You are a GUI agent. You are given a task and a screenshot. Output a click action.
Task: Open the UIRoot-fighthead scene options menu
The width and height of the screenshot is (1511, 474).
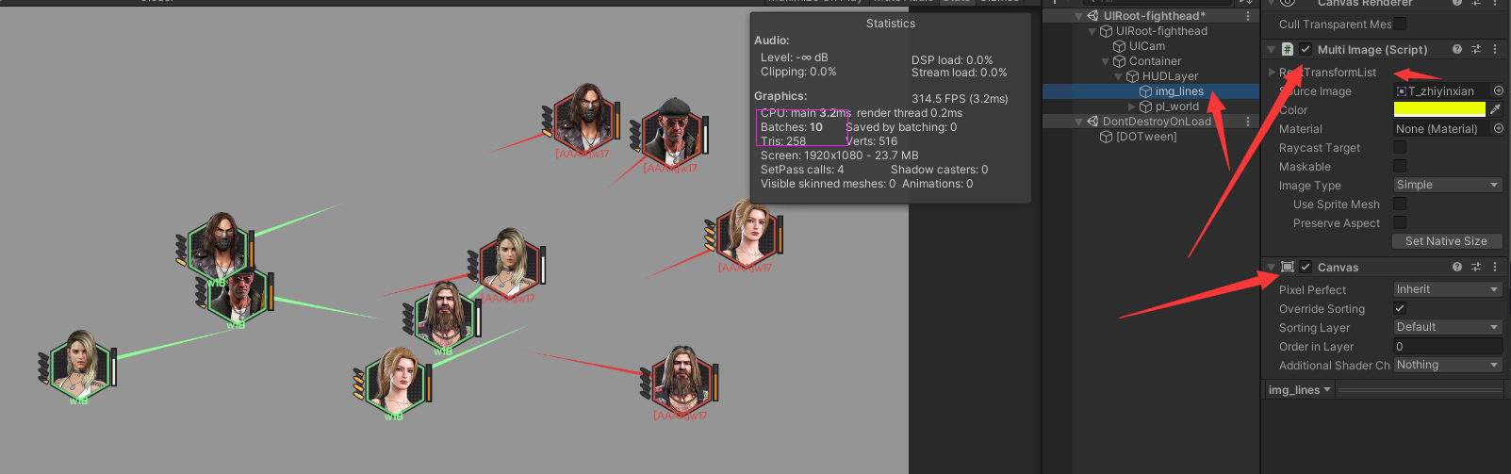pyautogui.click(x=1248, y=16)
